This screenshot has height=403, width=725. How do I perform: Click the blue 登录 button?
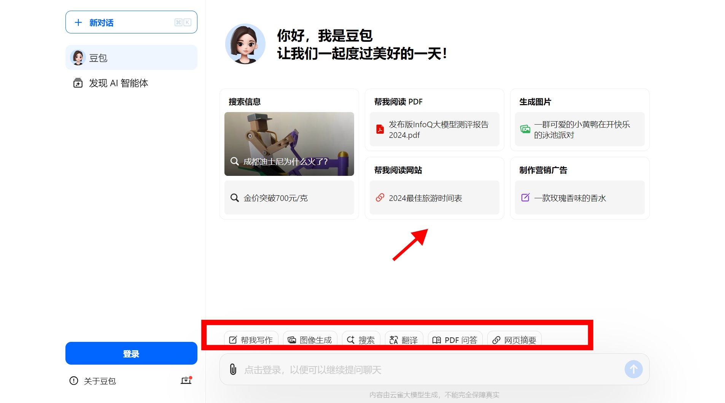coord(131,353)
